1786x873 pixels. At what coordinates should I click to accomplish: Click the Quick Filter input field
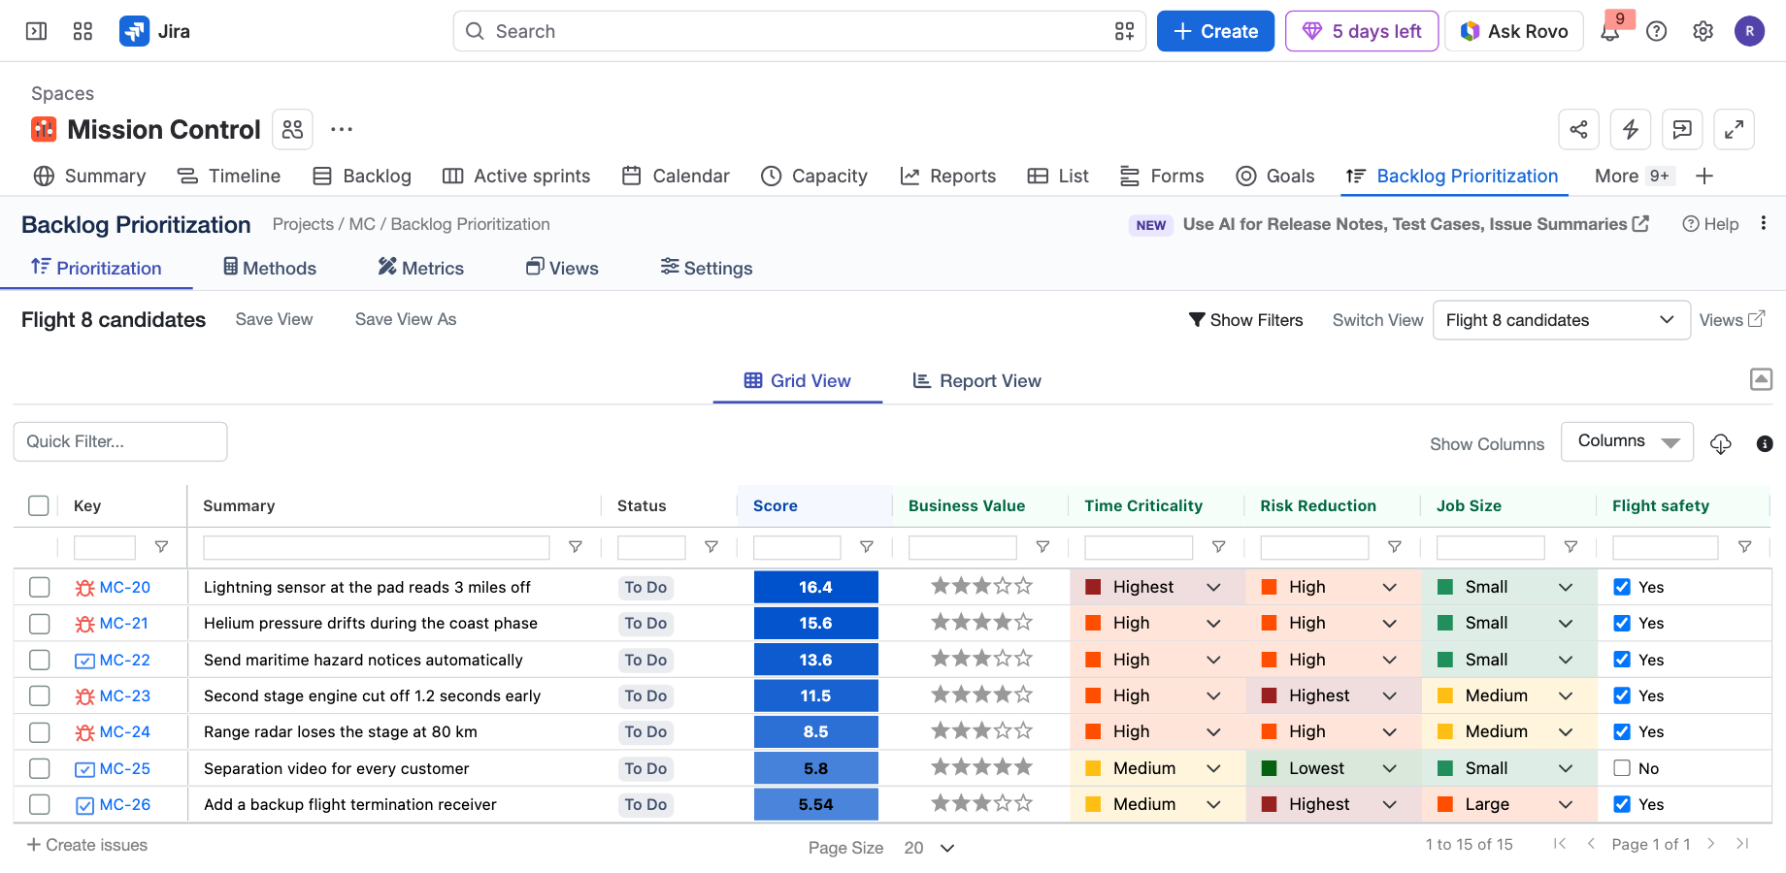[x=120, y=441]
